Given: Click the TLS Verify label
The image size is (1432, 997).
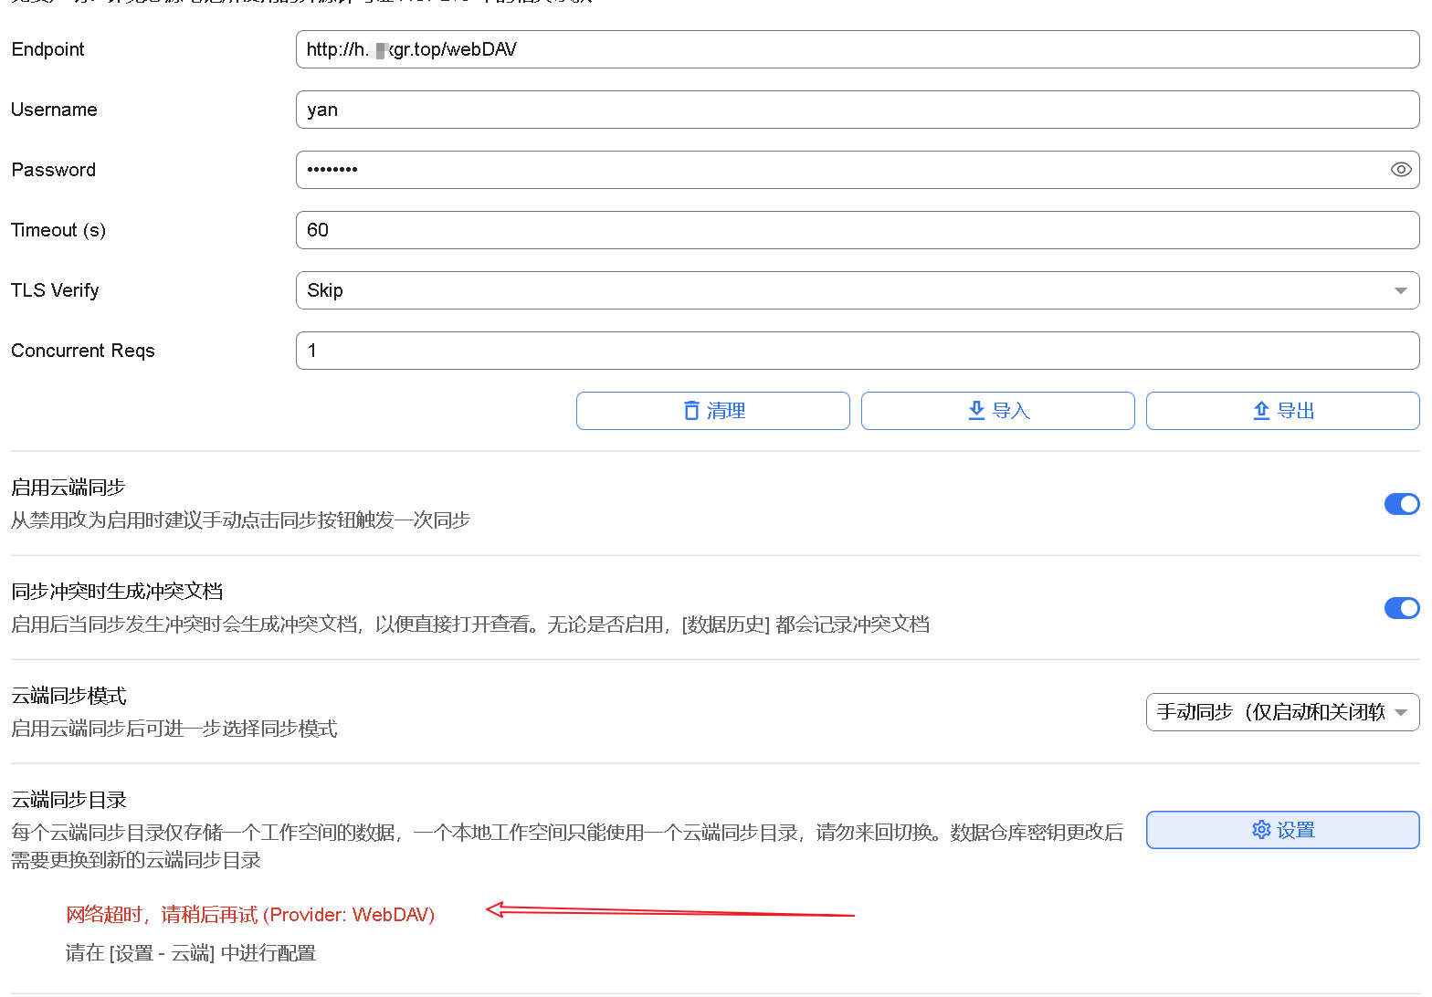Looking at the screenshot, I should (x=55, y=290).
